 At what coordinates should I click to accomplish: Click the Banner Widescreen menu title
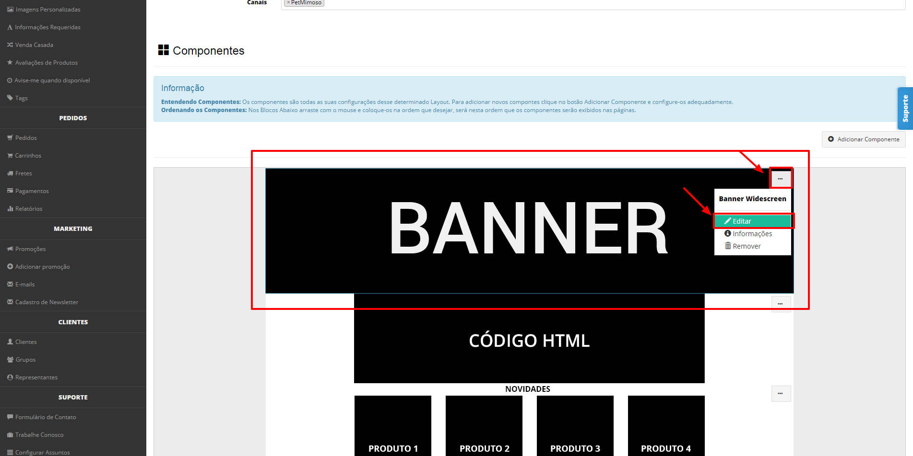pos(752,199)
